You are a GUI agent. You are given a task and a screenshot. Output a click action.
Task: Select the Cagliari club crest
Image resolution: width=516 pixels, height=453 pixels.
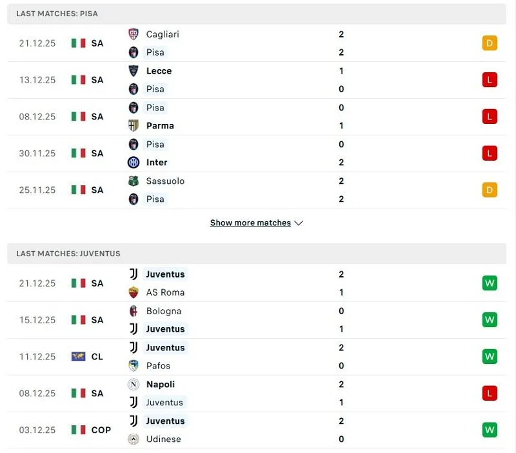click(134, 34)
